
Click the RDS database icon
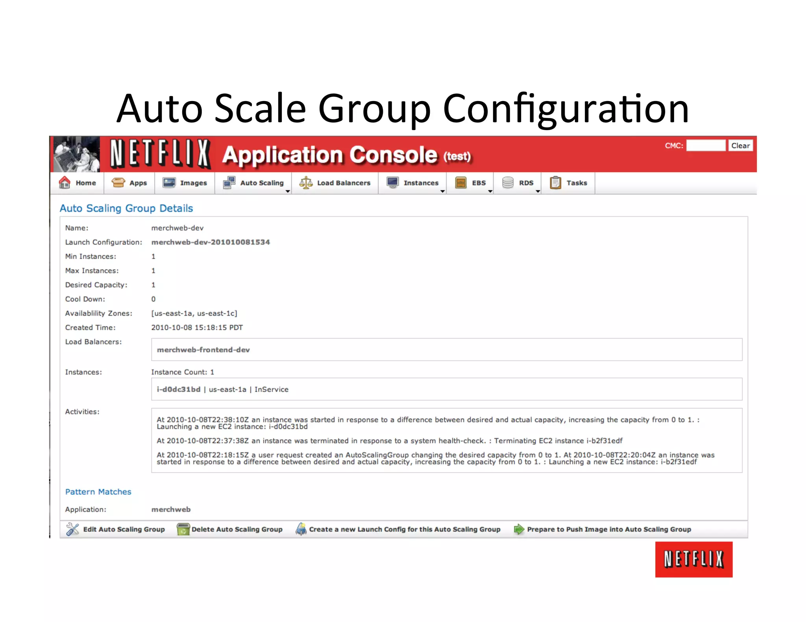(508, 182)
